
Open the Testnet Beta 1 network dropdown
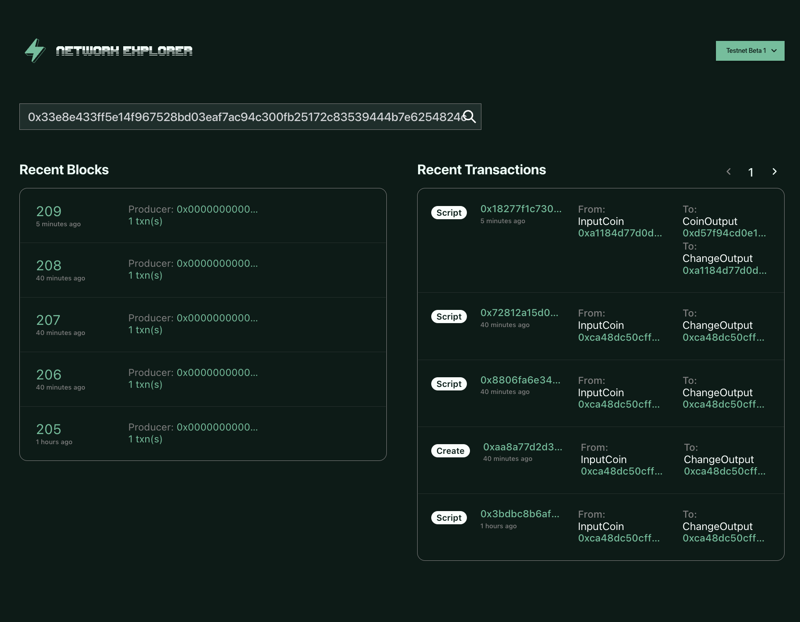click(x=750, y=51)
